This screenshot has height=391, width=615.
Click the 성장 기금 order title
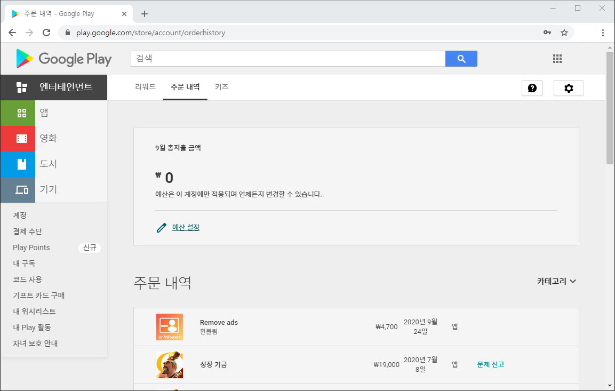point(213,365)
